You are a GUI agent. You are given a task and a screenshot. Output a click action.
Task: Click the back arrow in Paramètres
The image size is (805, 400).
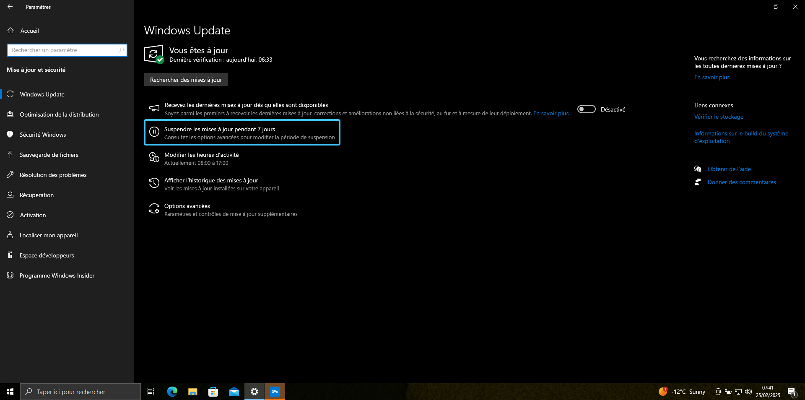[x=10, y=7]
